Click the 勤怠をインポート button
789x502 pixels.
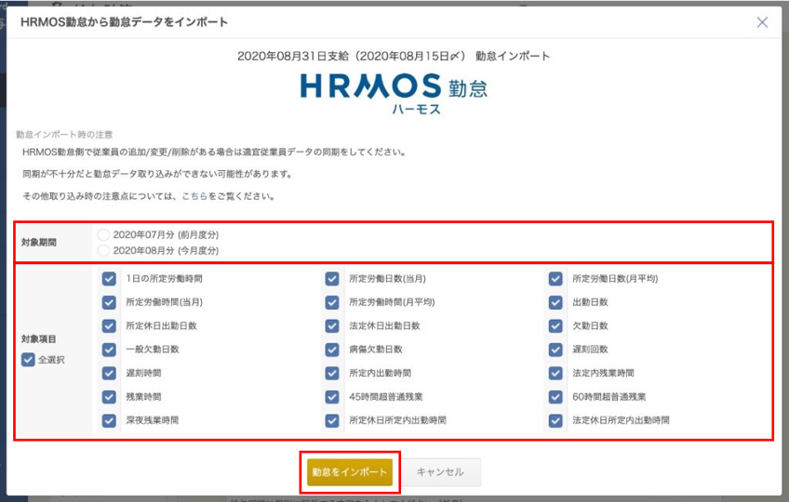click(x=350, y=472)
